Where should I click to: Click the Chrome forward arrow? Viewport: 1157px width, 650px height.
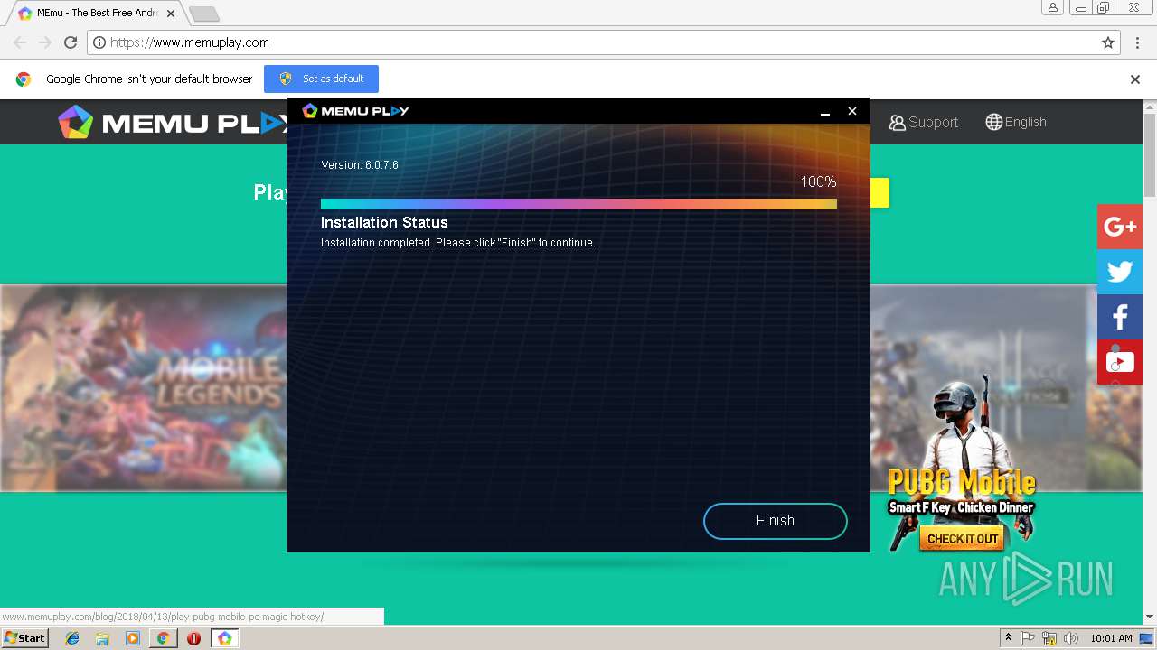(x=45, y=42)
